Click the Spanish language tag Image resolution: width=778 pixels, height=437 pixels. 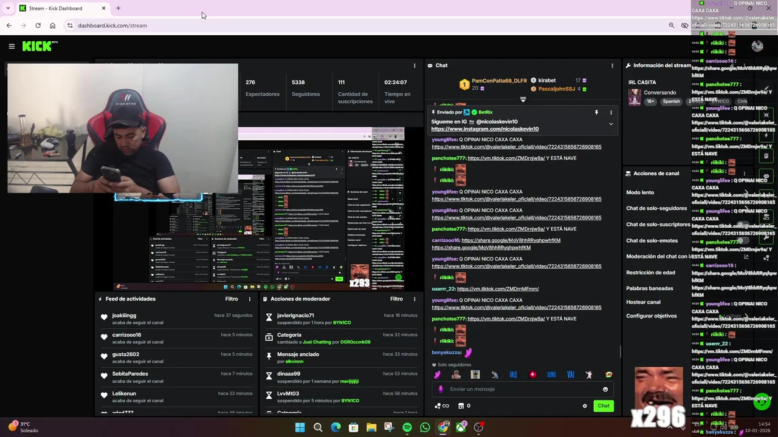671,102
